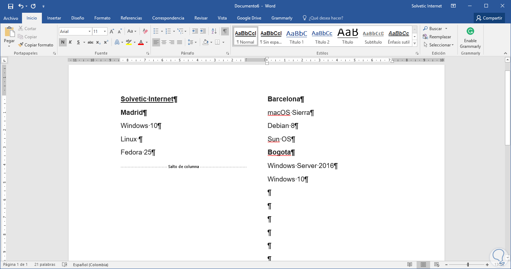Toggle bold with the N button

pos(62,43)
